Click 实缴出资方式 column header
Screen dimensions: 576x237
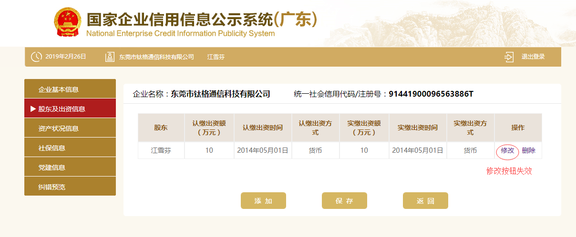(x=470, y=128)
